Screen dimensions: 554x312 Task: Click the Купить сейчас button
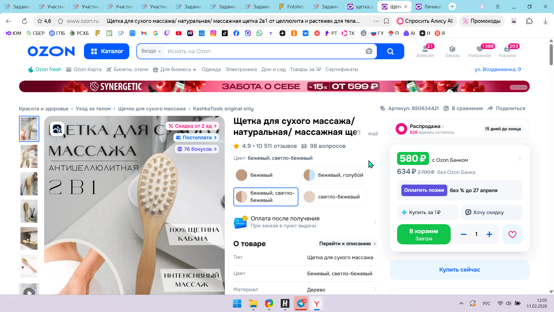(459, 270)
